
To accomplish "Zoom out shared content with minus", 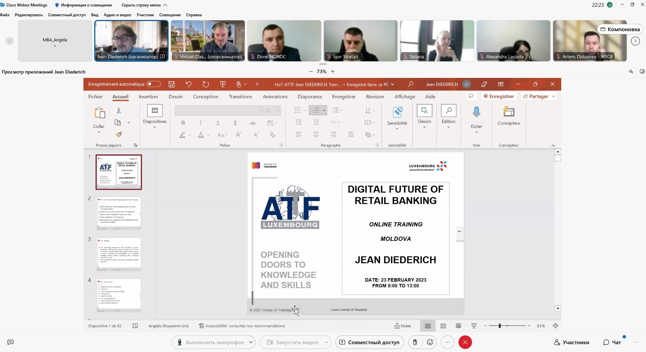I will [311, 71].
